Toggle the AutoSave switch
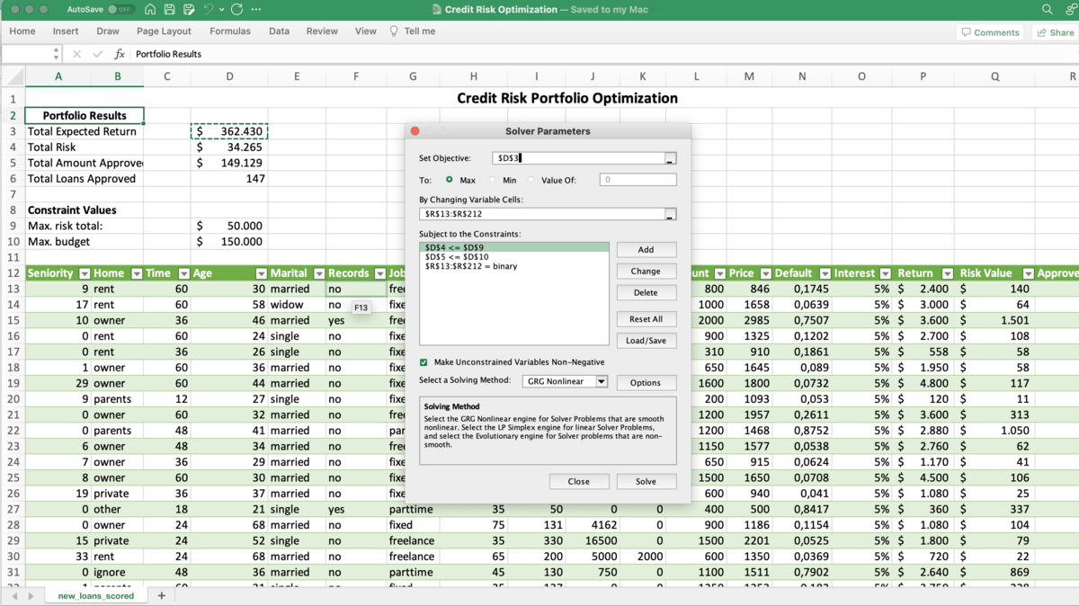This screenshot has height=606, width=1079. click(x=120, y=9)
